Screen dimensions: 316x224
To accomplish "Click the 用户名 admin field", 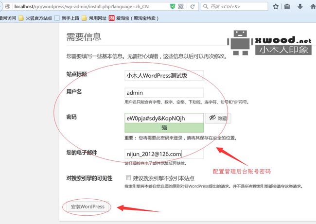I will [164, 93].
